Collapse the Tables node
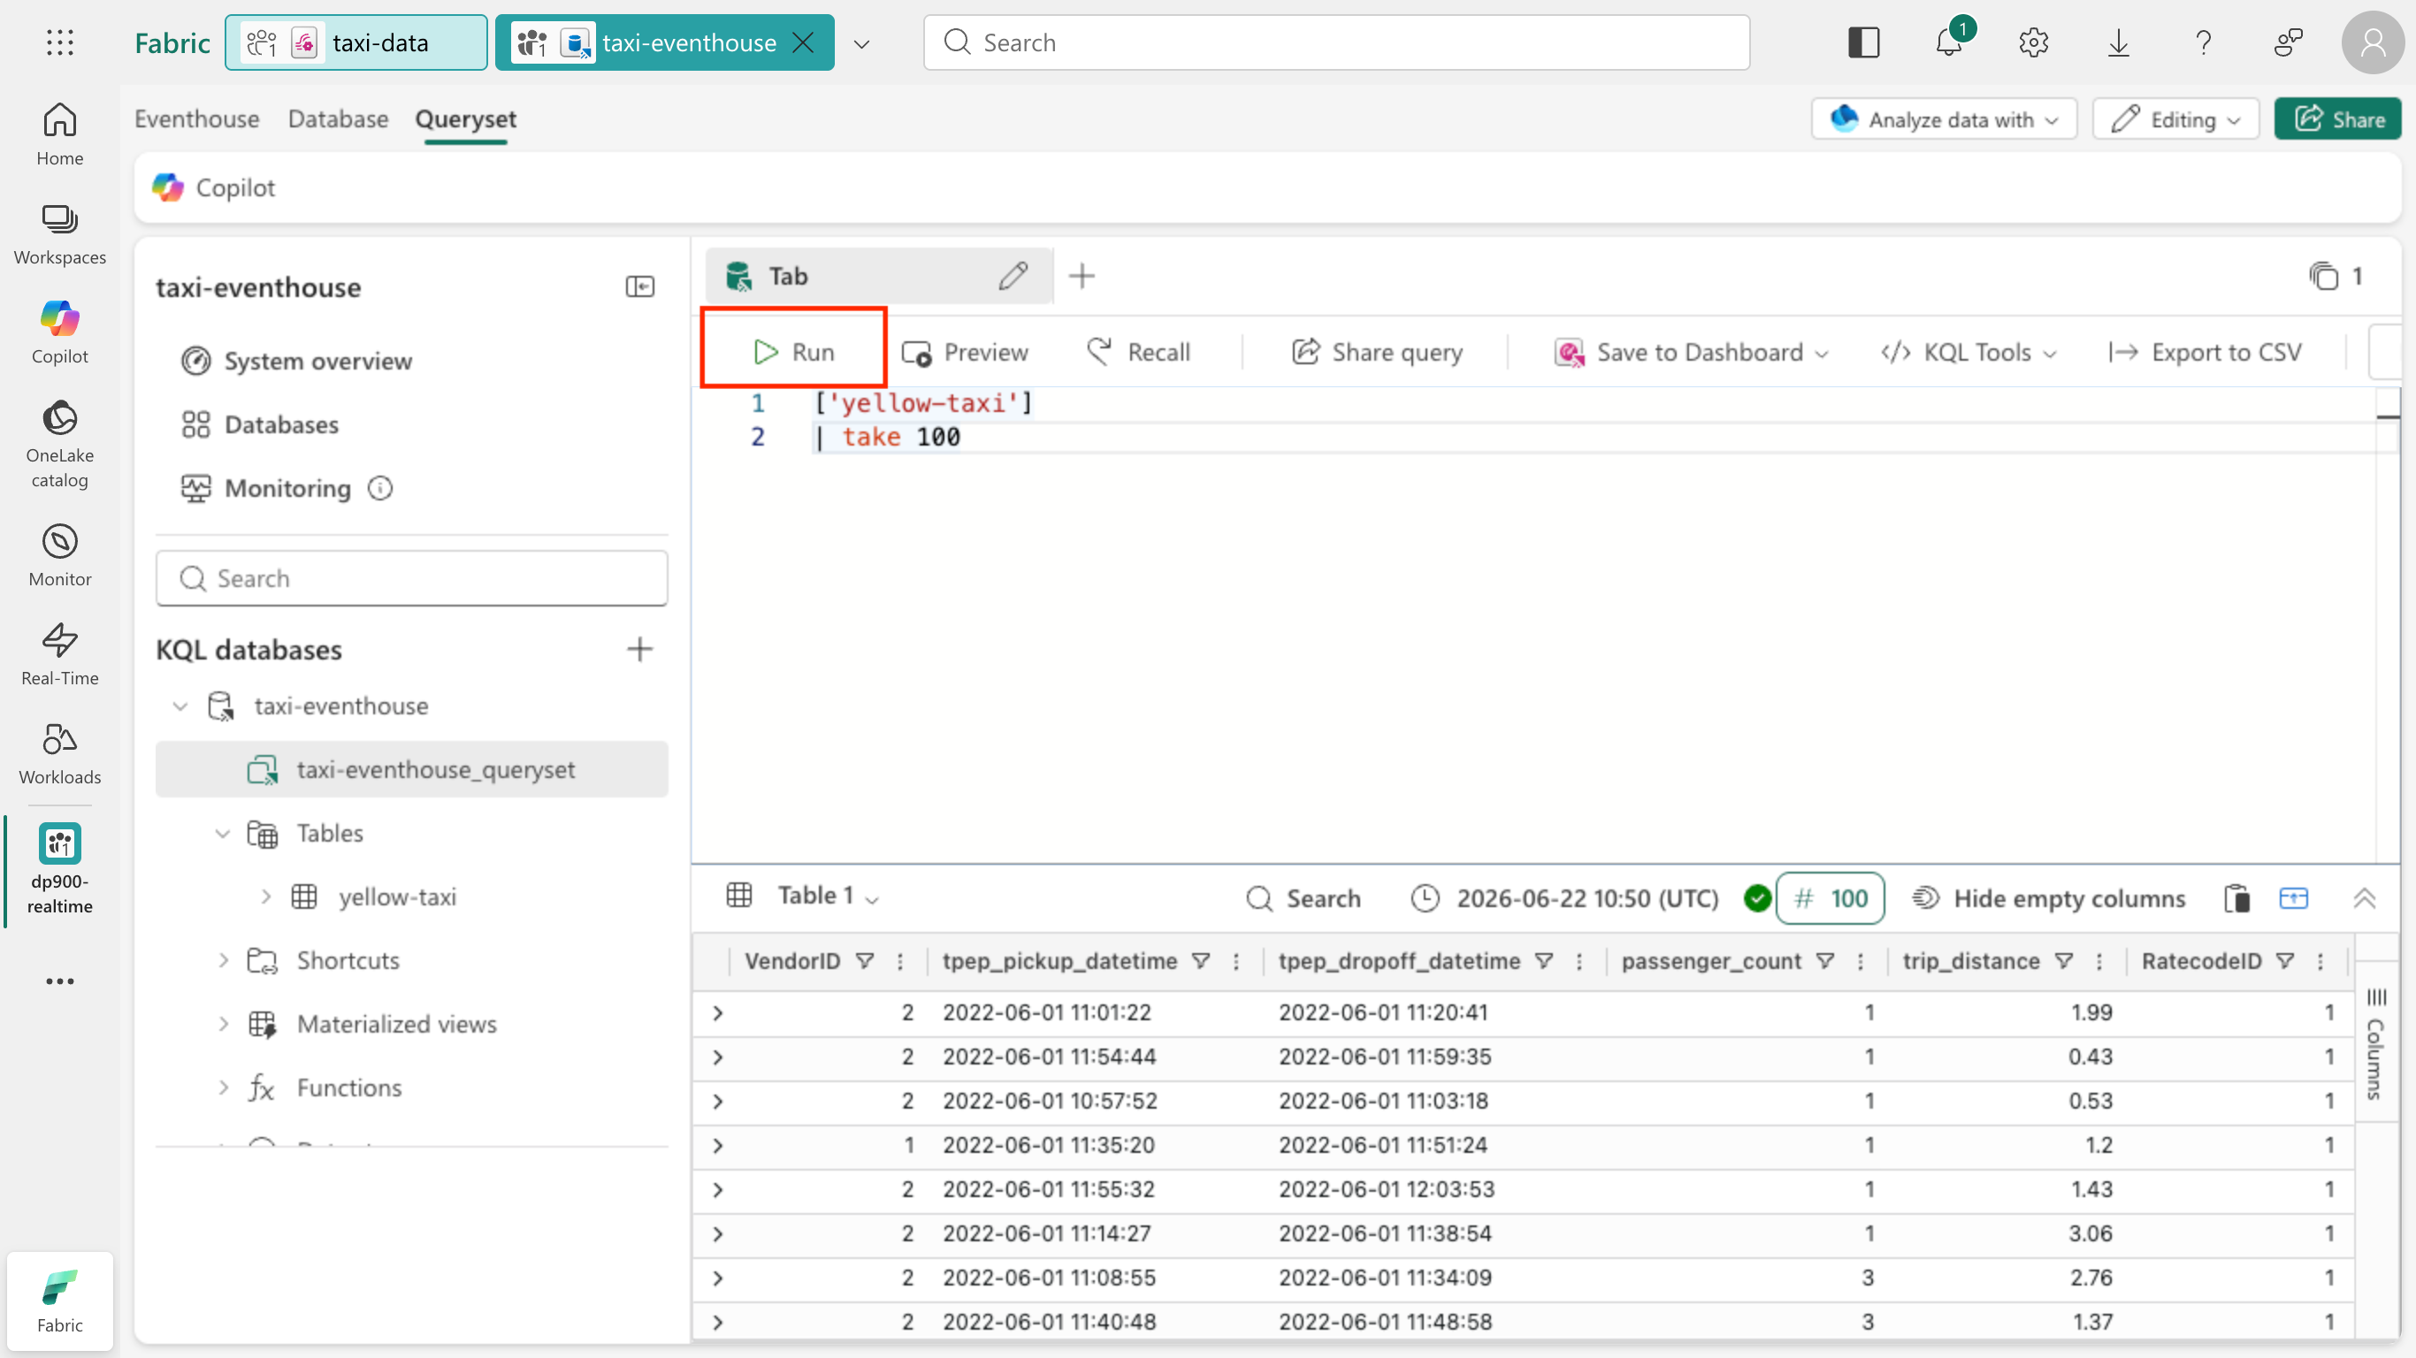 (222, 833)
